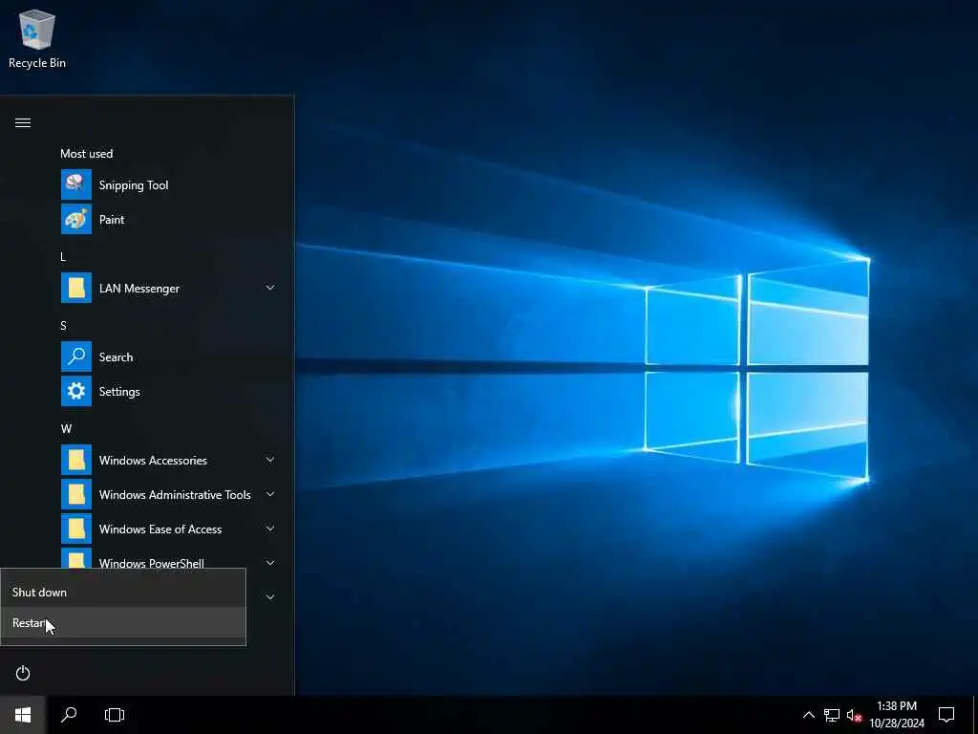
Task: Click the Search label text
Action: 116,357
